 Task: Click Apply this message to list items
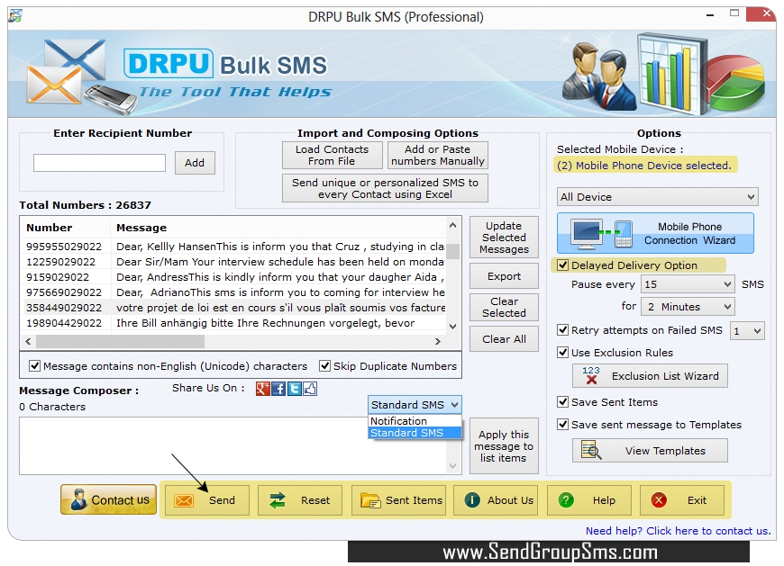504,445
